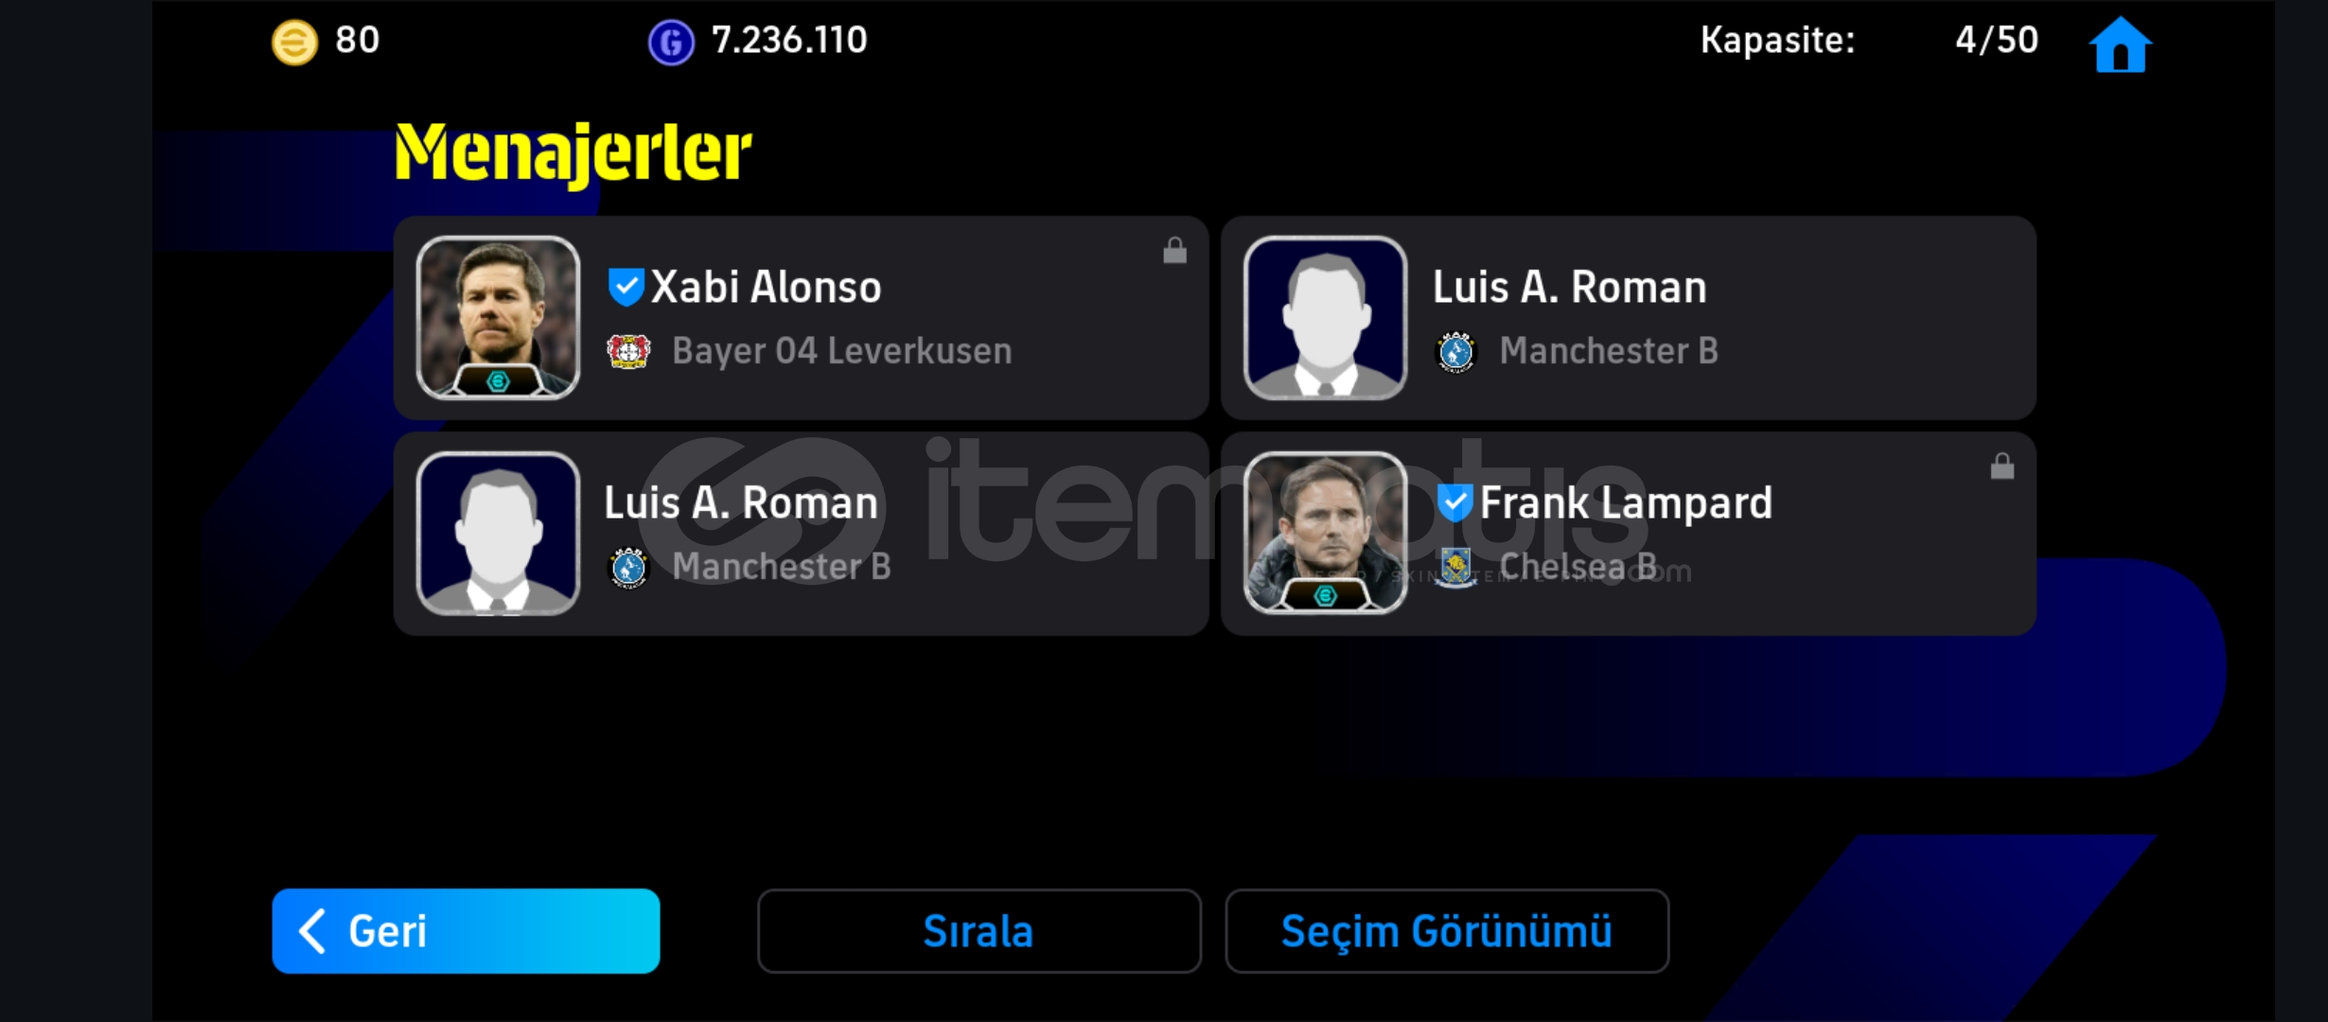Tap the 7.236.110 GP balance
The image size is (2328, 1022).
789,40
